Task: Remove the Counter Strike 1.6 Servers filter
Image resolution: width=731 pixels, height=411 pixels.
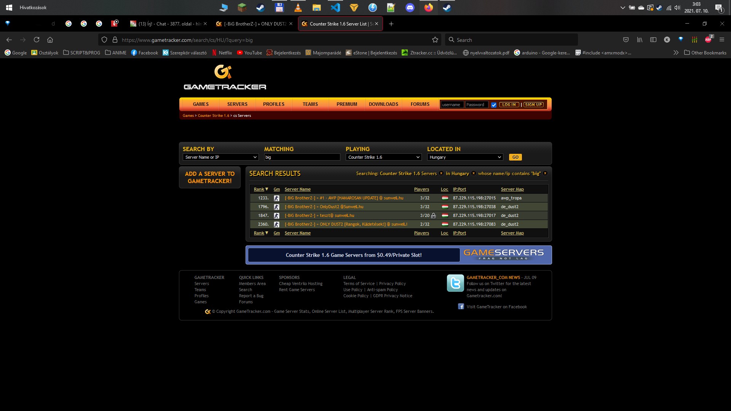Action: [x=441, y=173]
